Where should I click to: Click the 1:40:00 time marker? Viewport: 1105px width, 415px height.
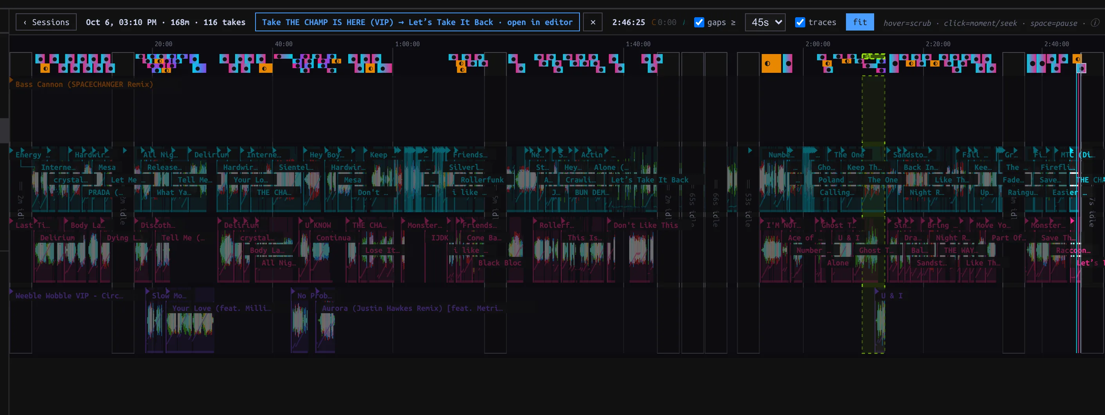click(638, 44)
